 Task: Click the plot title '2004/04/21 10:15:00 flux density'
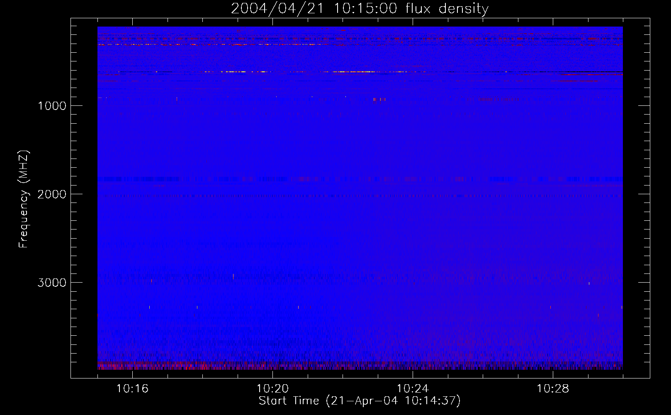tap(360, 9)
